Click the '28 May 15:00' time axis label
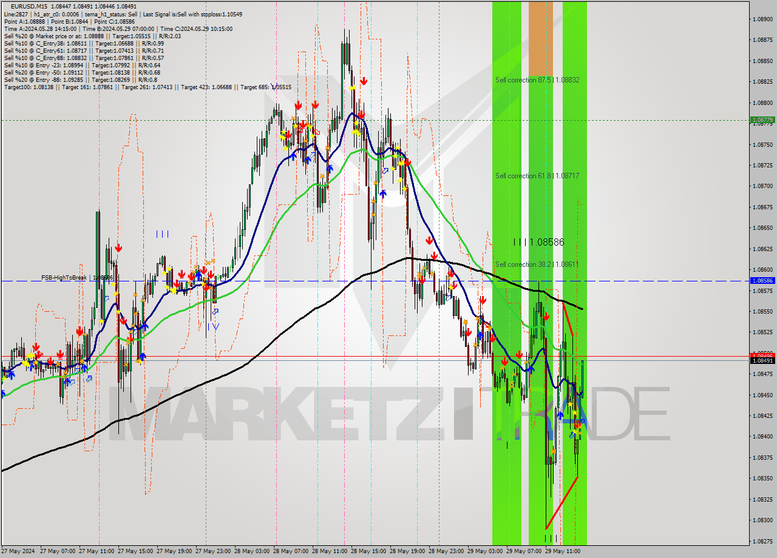 point(368,551)
